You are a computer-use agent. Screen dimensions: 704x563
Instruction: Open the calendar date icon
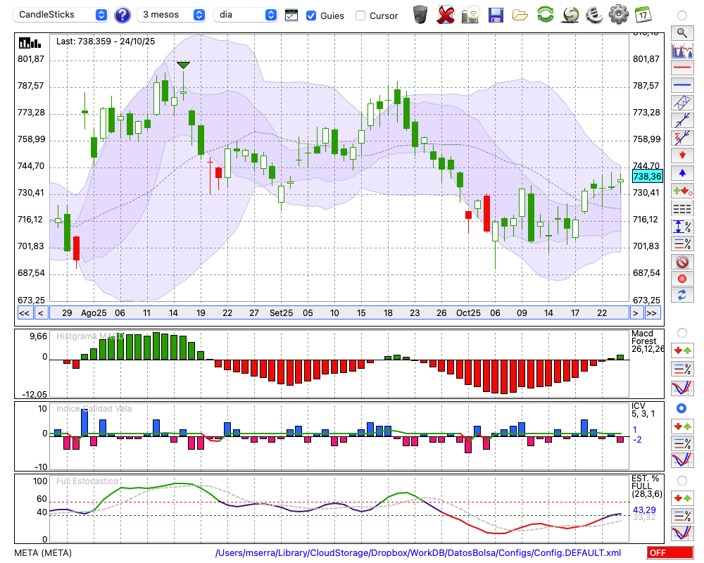pyautogui.click(x=642, y=15)
